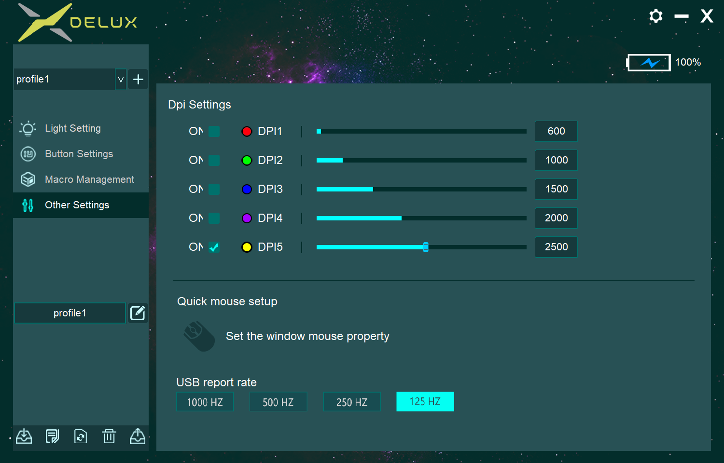
Task: Click the DPI2 green color swatch
Action: [x=247, y=160]
